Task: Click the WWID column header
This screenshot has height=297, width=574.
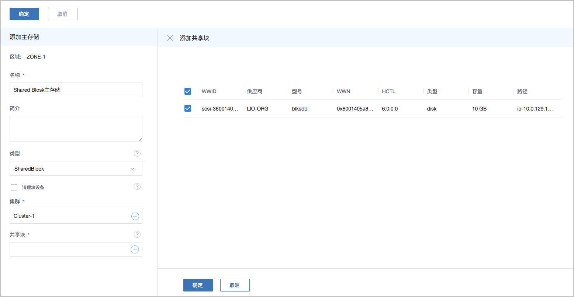Action: (x=209, y=91)
